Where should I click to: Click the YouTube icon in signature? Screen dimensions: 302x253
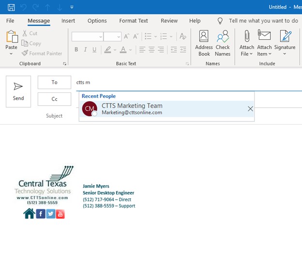(60, 213)
